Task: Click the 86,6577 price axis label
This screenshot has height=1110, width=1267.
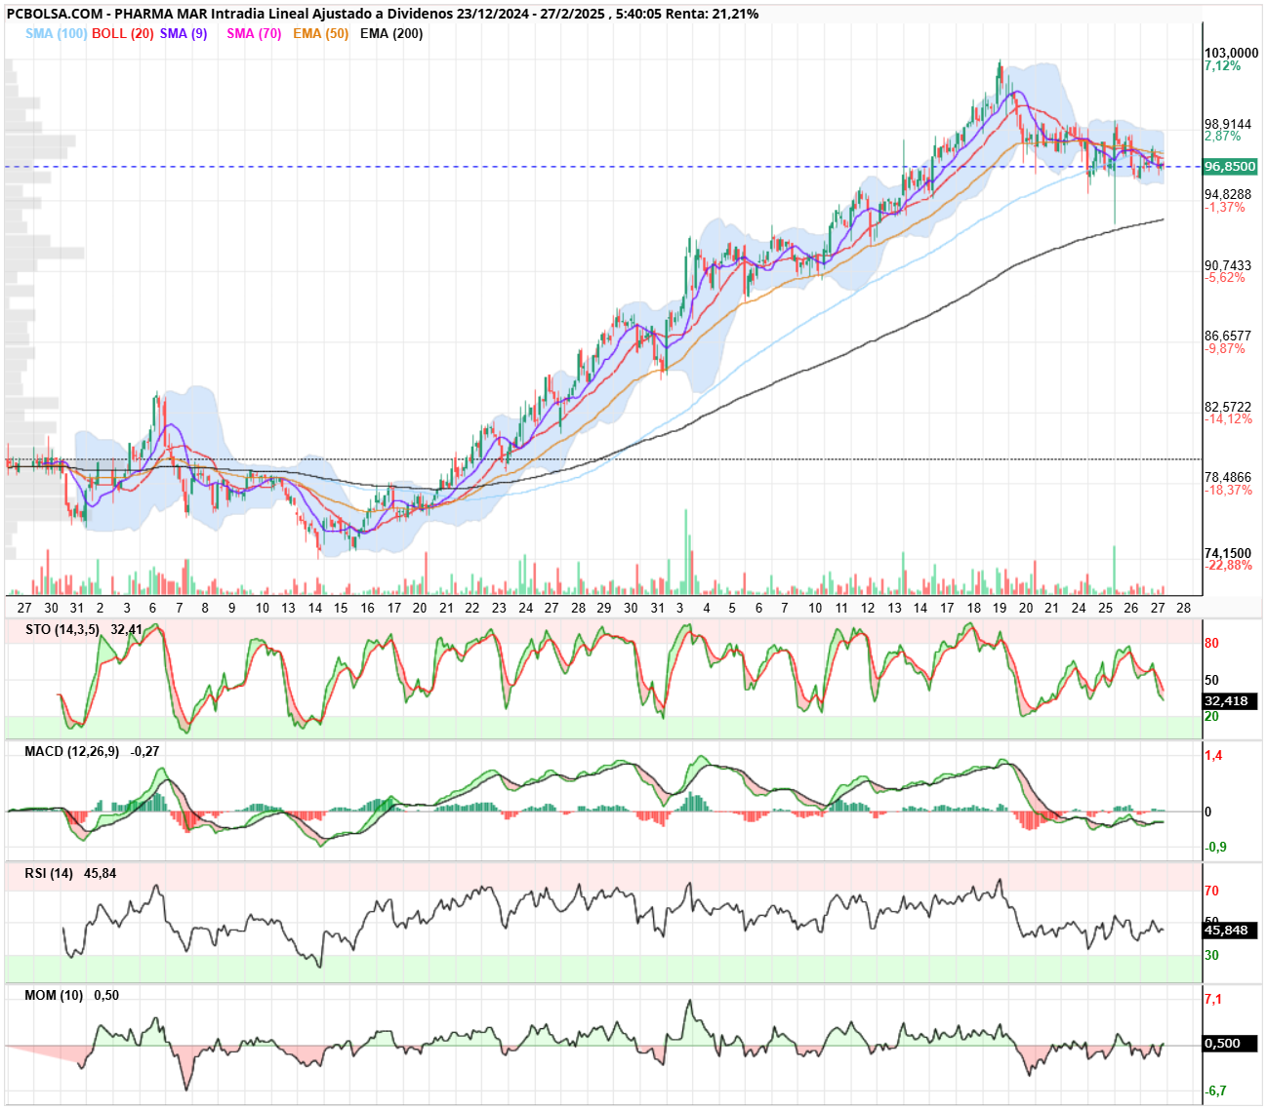Action: pyautogui.click(x=1227, y=336)
